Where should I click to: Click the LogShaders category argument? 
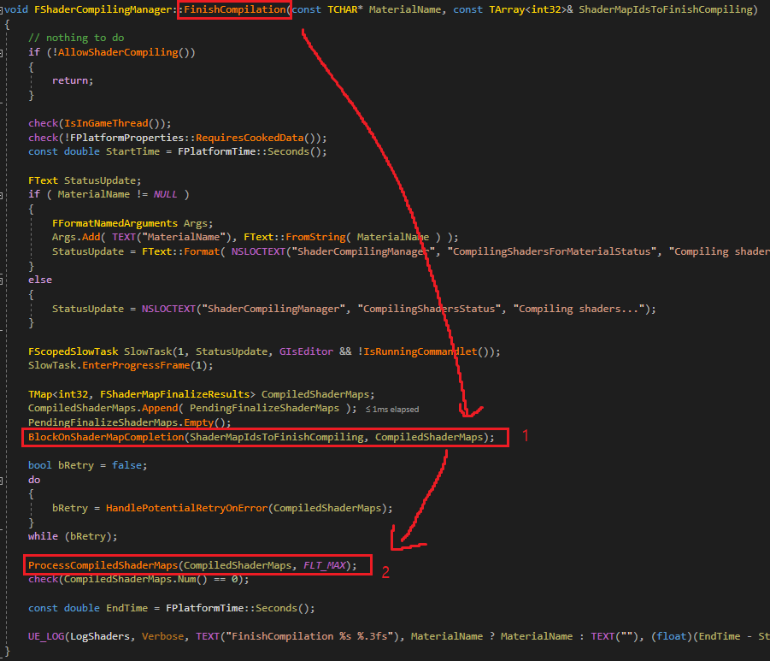tap(100, 636)
